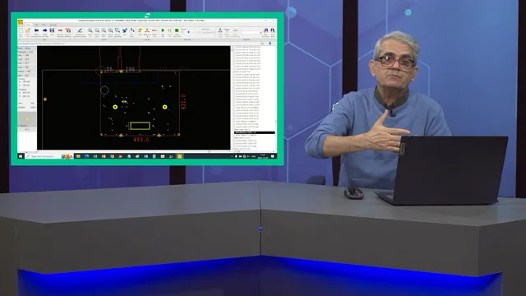The height and width of the screenshot is (296, 526).
Task: Open the Range None selector in side panel
Action: pos(27,48)
